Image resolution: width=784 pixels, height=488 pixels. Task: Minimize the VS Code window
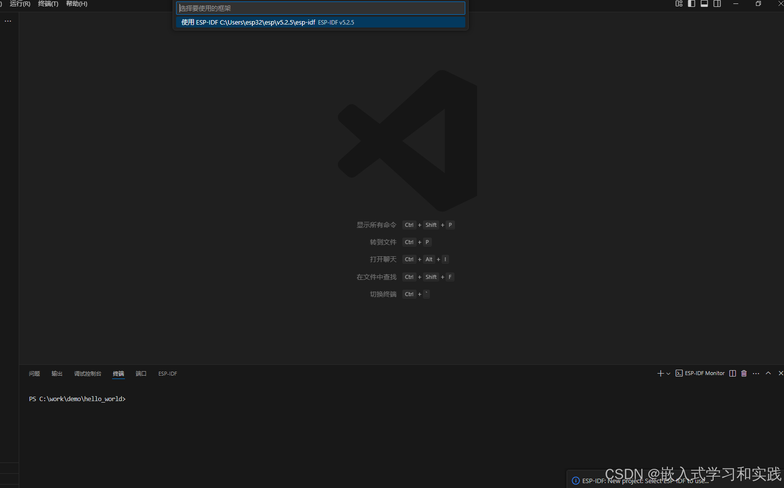coord(736,4)
